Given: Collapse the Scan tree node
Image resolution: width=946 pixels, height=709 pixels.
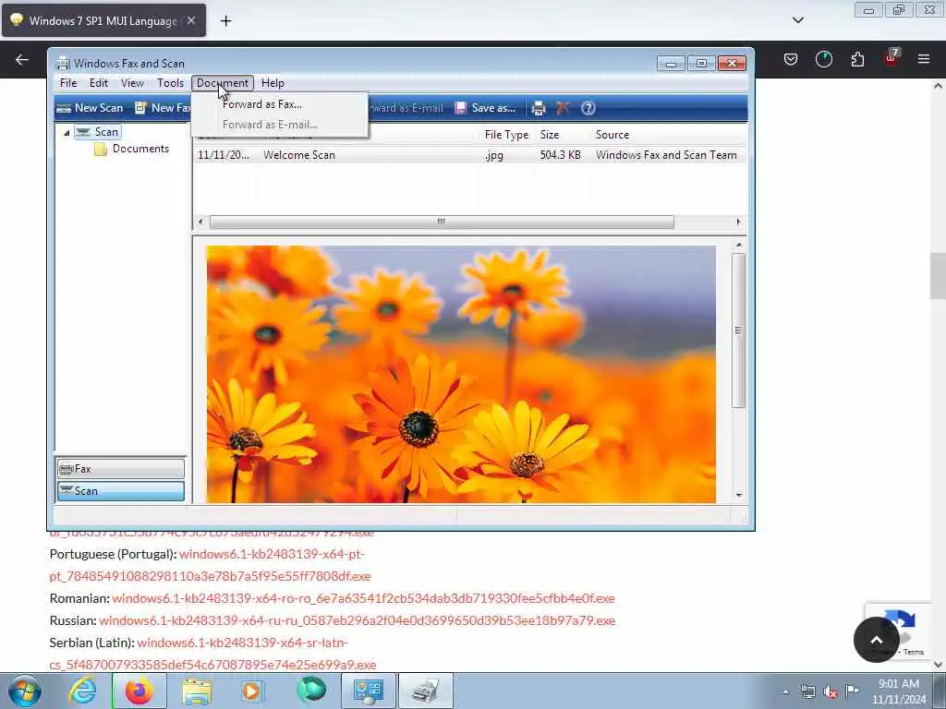Looking at the screenshot, I should click(67, 133).
